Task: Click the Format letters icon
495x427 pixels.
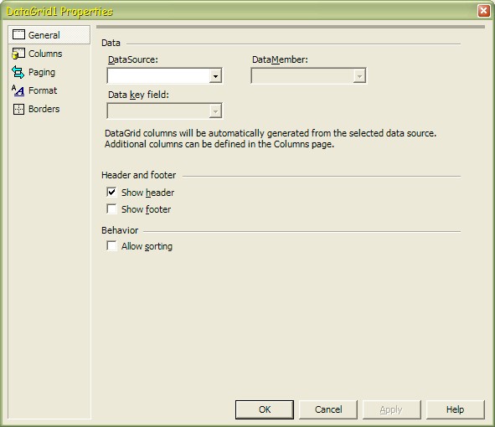Action: tap(18, 90)
